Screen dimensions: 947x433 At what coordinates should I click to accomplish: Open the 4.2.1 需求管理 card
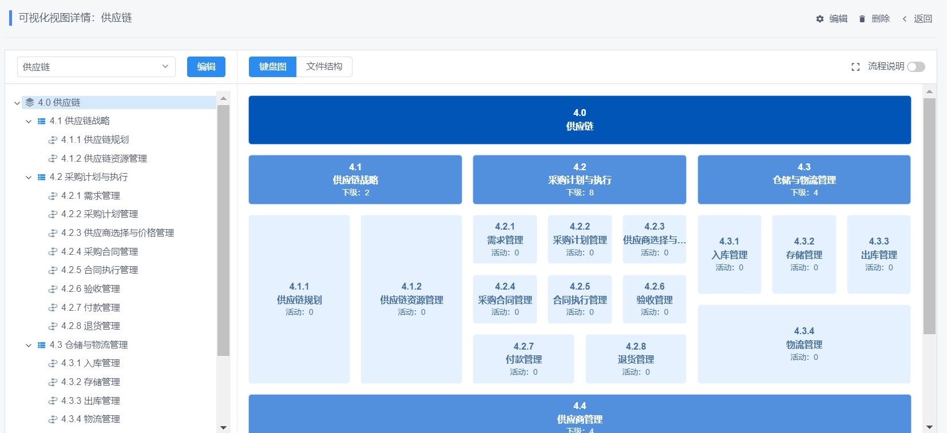(505, 239)
